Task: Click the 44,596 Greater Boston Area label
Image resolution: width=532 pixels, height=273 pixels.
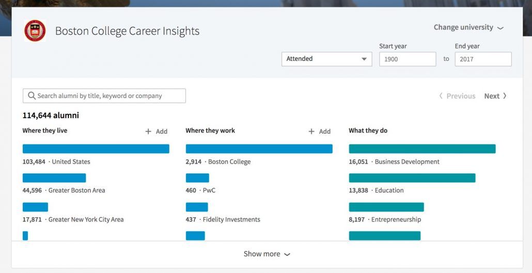Action: (x=64, y=190)
